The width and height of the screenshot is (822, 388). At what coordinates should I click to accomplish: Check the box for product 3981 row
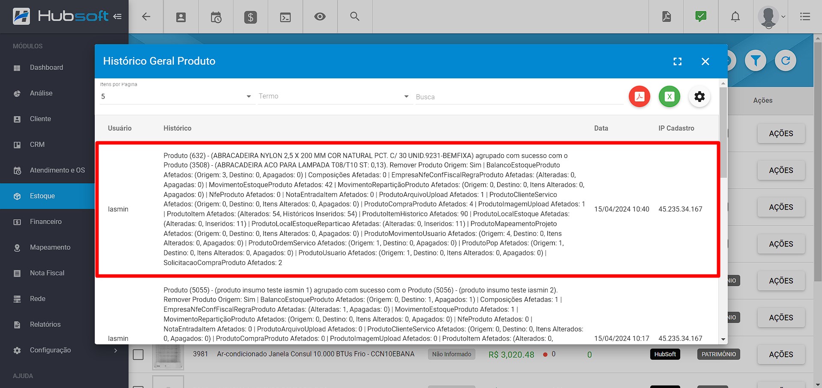tap(138, 355)
